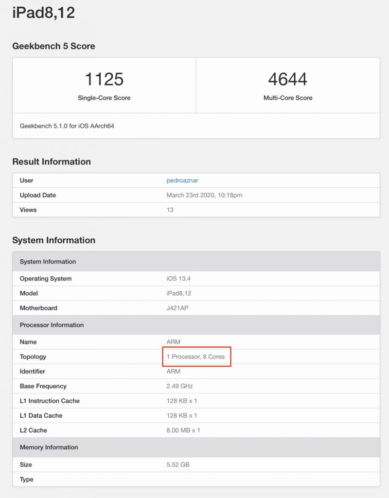
Task: Select the Topology row label
Action: click(33, 356)
